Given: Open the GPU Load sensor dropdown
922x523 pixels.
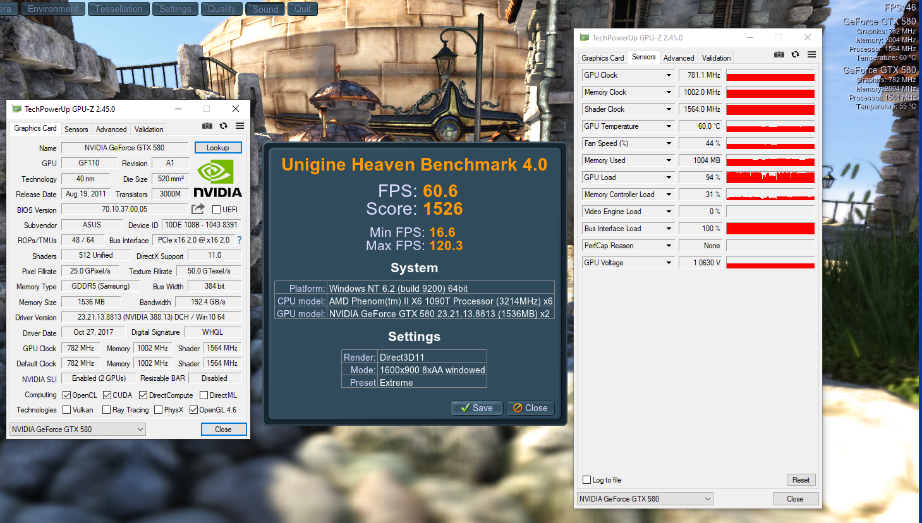Looking at the screenshot, I should pyautogui.click(x=669, y=177).
